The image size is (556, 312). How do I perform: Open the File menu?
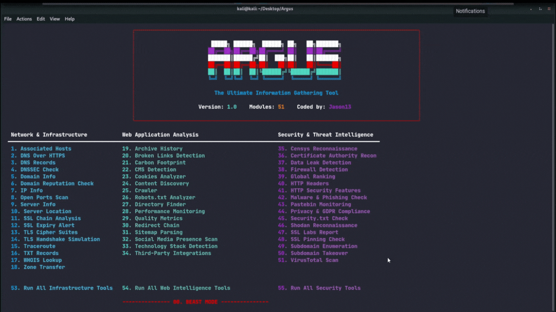click(8, 19)
